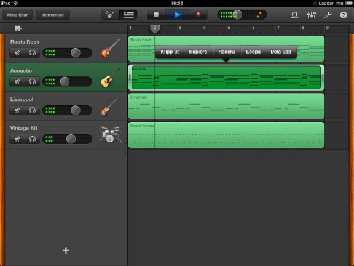The width and height of the screenshot is (354, 266).
Task: Select the Acoustic region in timeline
Action: click(x=226, y=78)
